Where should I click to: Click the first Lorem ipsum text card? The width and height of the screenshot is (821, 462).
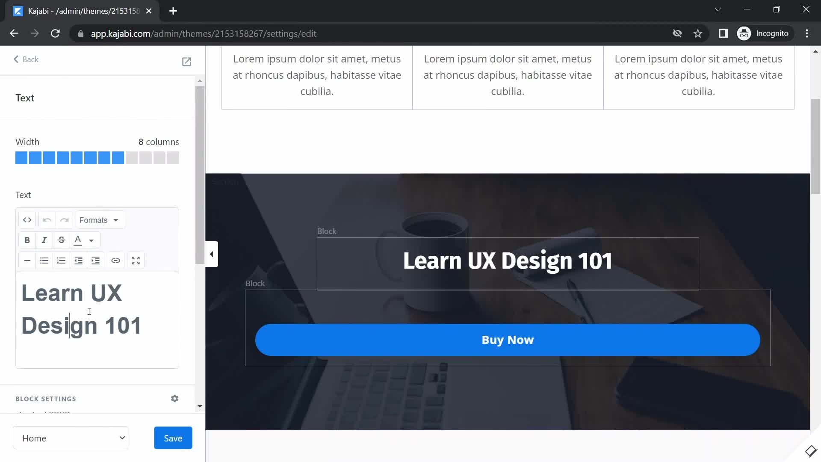pos(317,75)
